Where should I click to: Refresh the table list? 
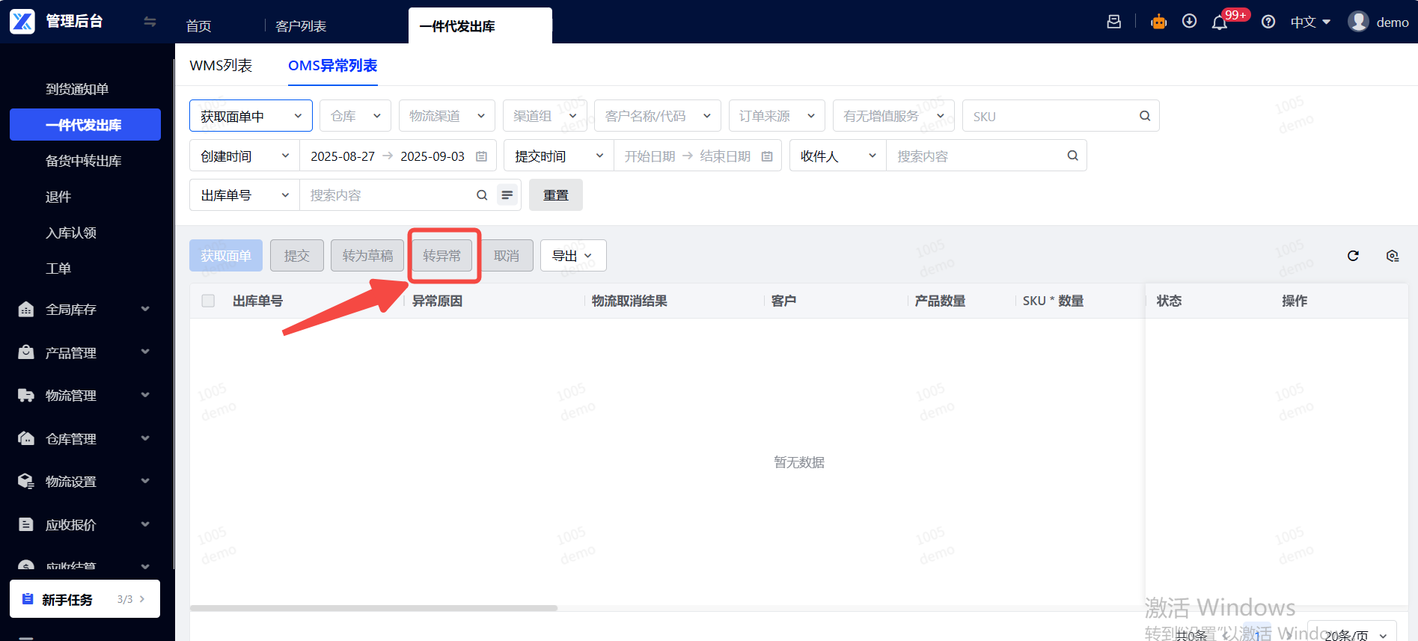(x=1353, y=256)
